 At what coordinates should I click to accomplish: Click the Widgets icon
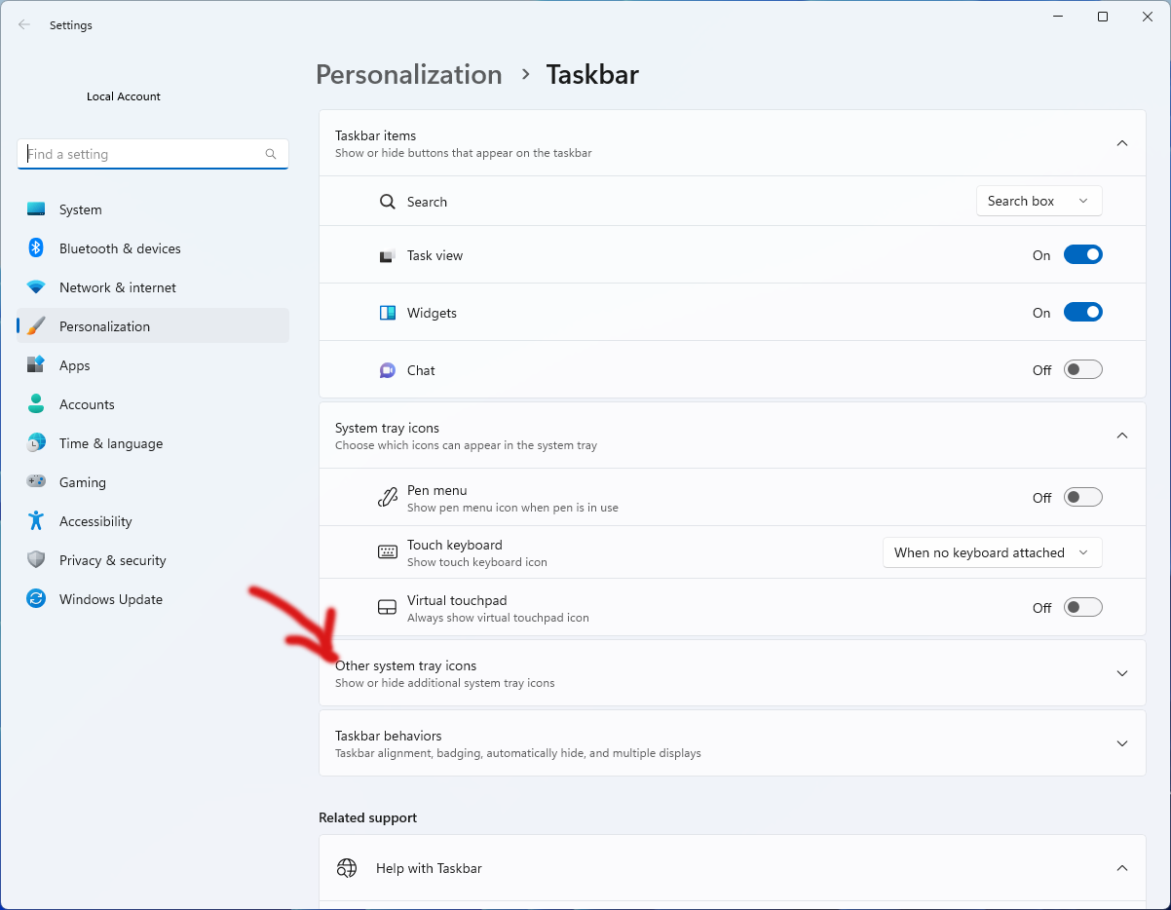pyautogui.click(x=388, y=313)
